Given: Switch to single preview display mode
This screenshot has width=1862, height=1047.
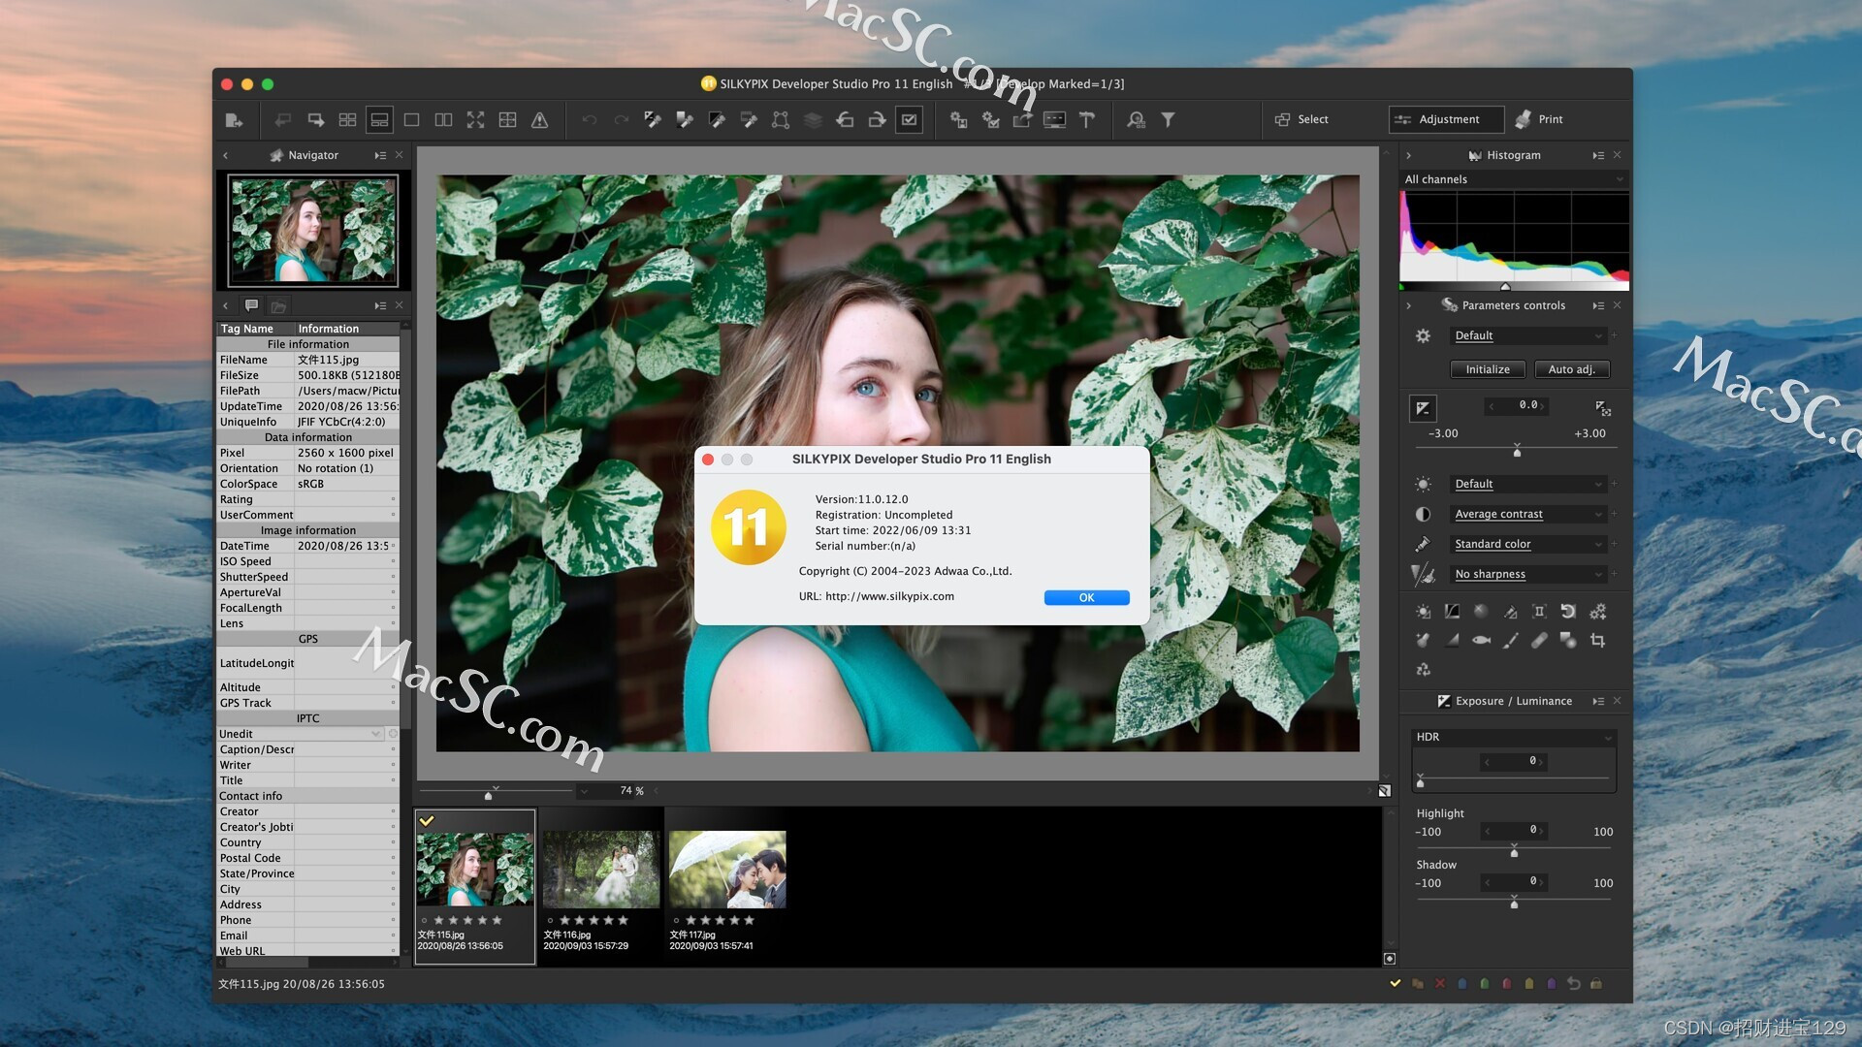Looking at the screenshot, I should pos(411,120).
